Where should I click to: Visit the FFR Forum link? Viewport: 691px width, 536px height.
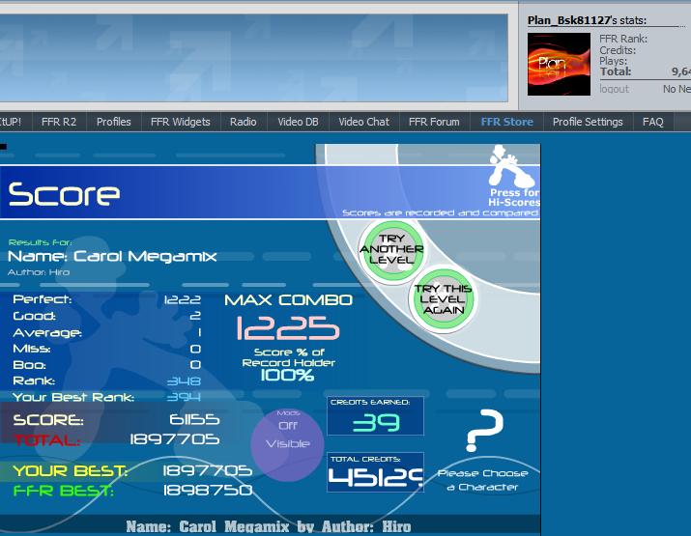434,122
